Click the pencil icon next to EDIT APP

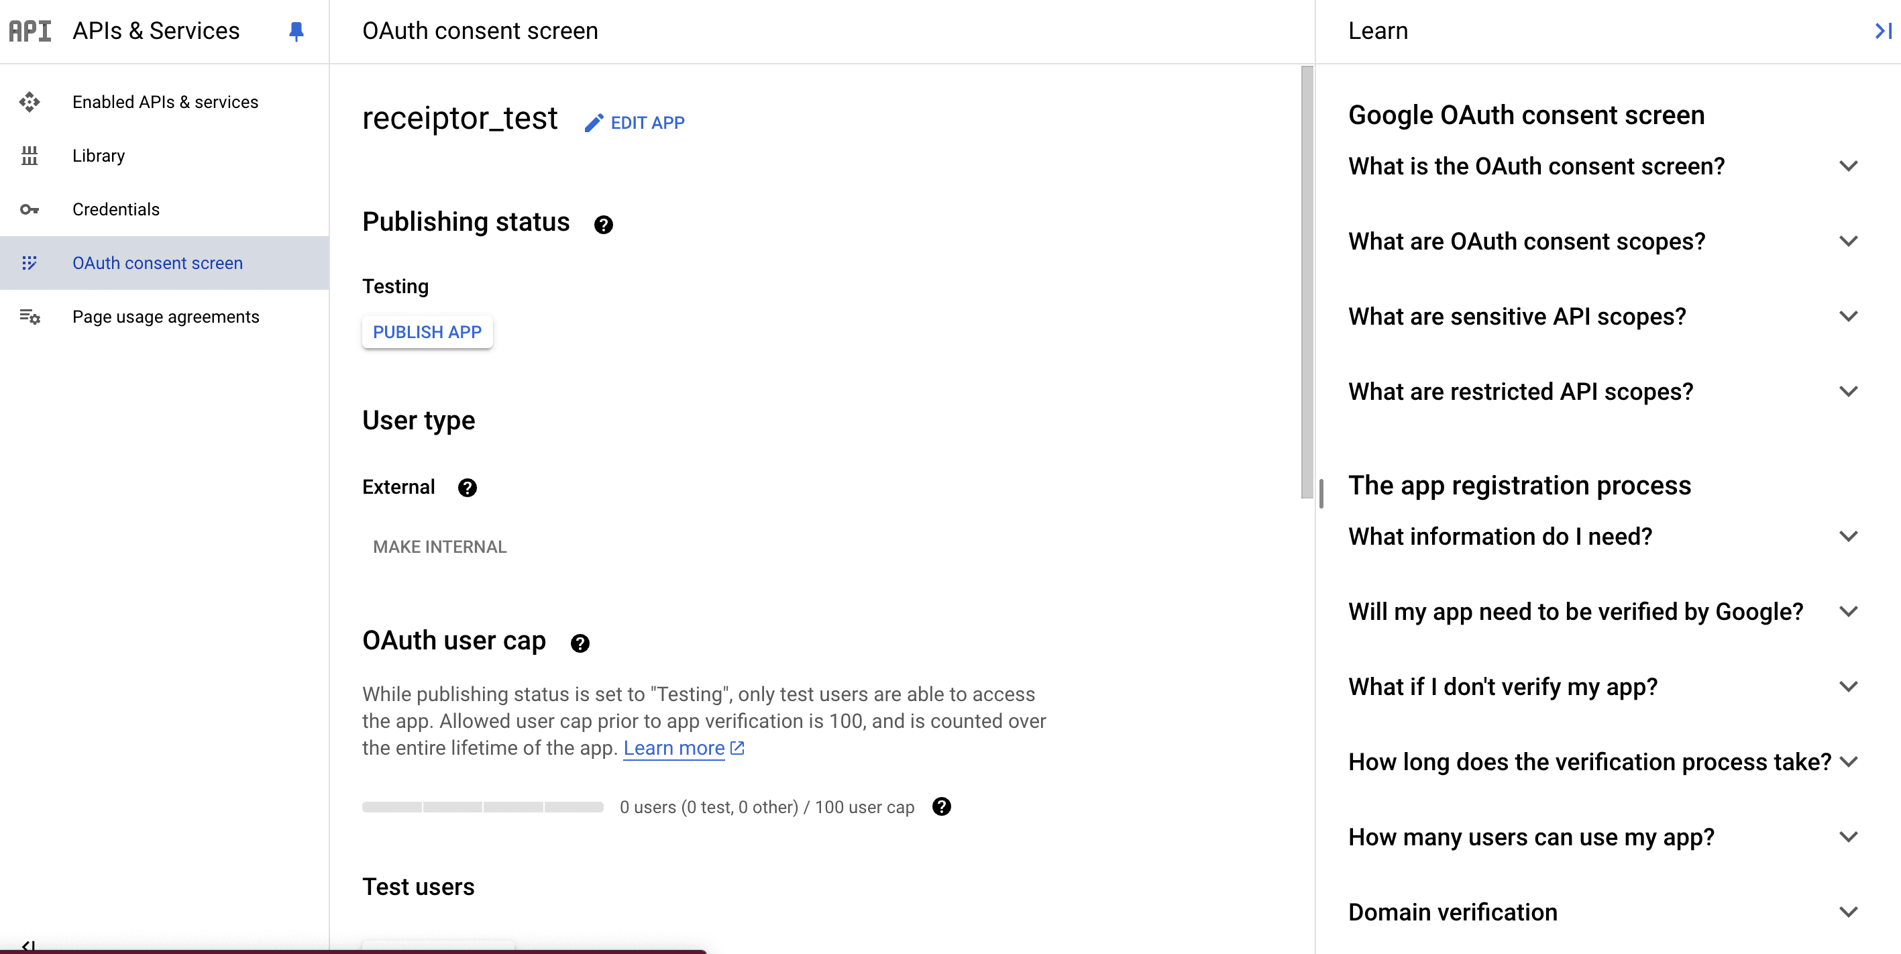pyautogui.click(x=594, y=123)
